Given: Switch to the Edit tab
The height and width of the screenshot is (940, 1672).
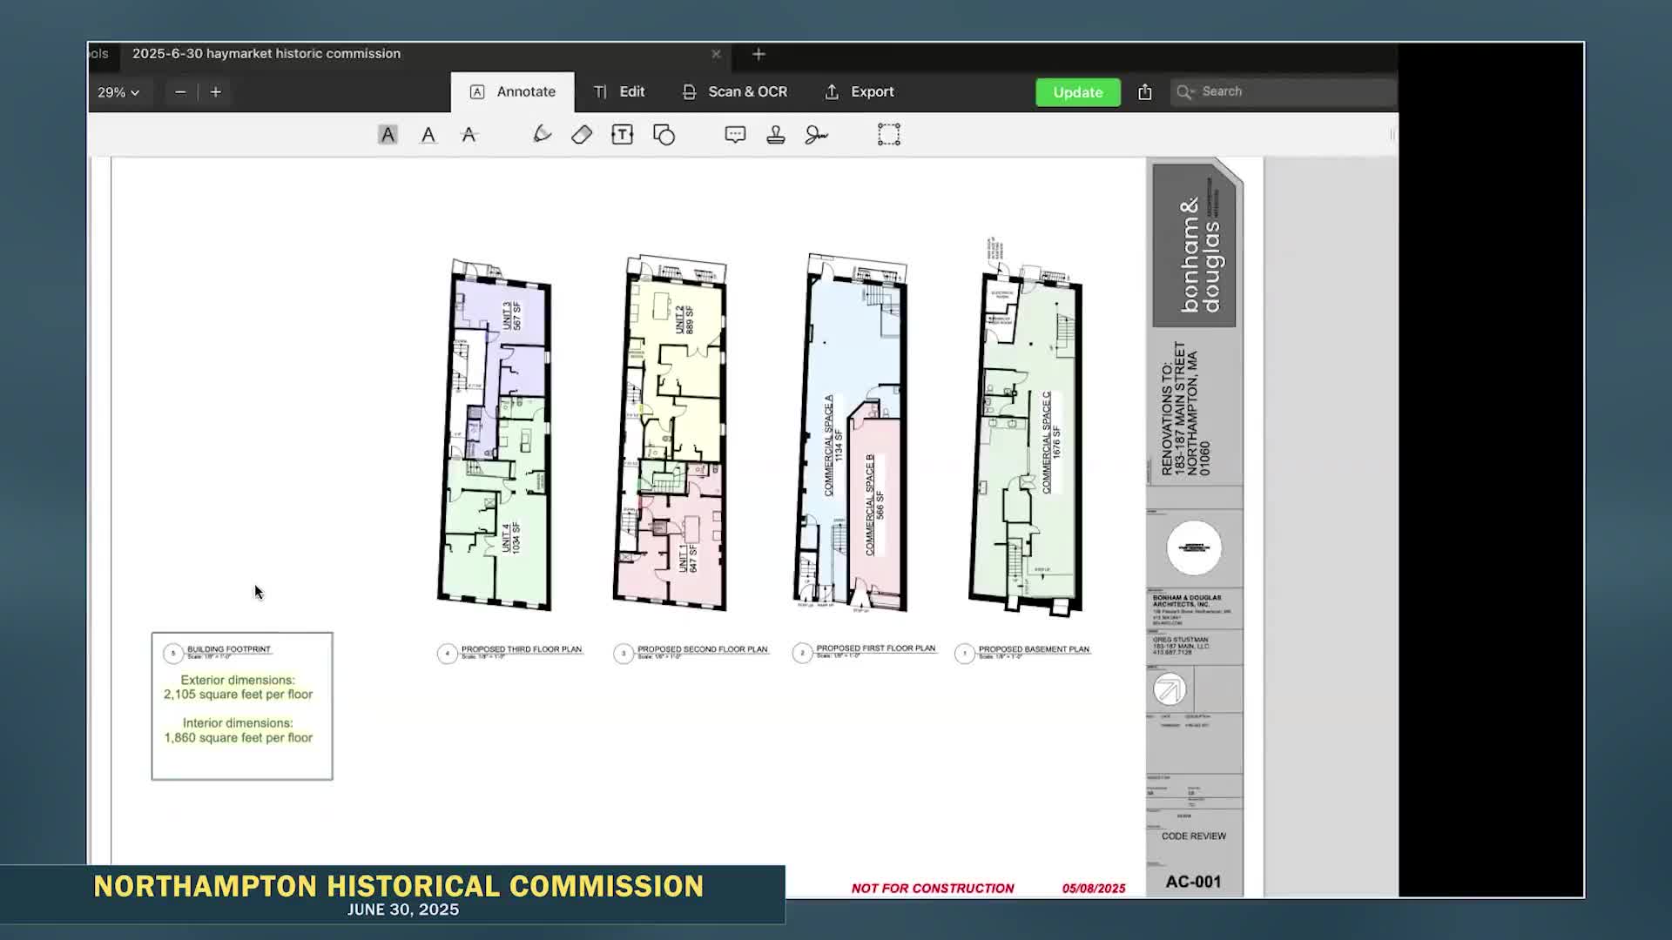Looking at the screenshot, I should pos(619,91).
